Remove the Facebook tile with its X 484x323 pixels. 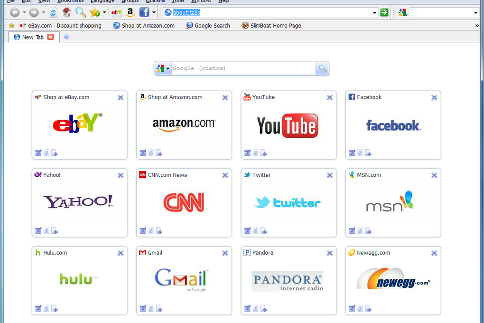point(434,98)
